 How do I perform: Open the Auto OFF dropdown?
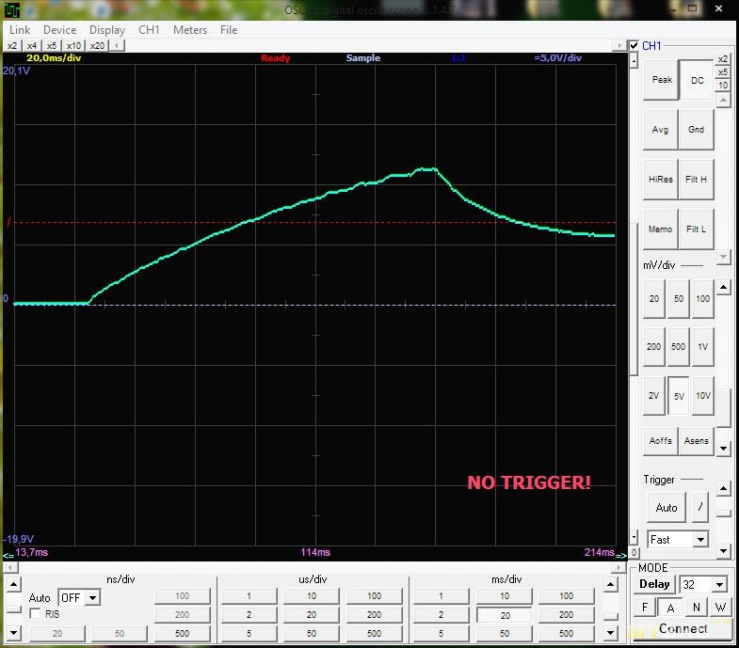93,597
